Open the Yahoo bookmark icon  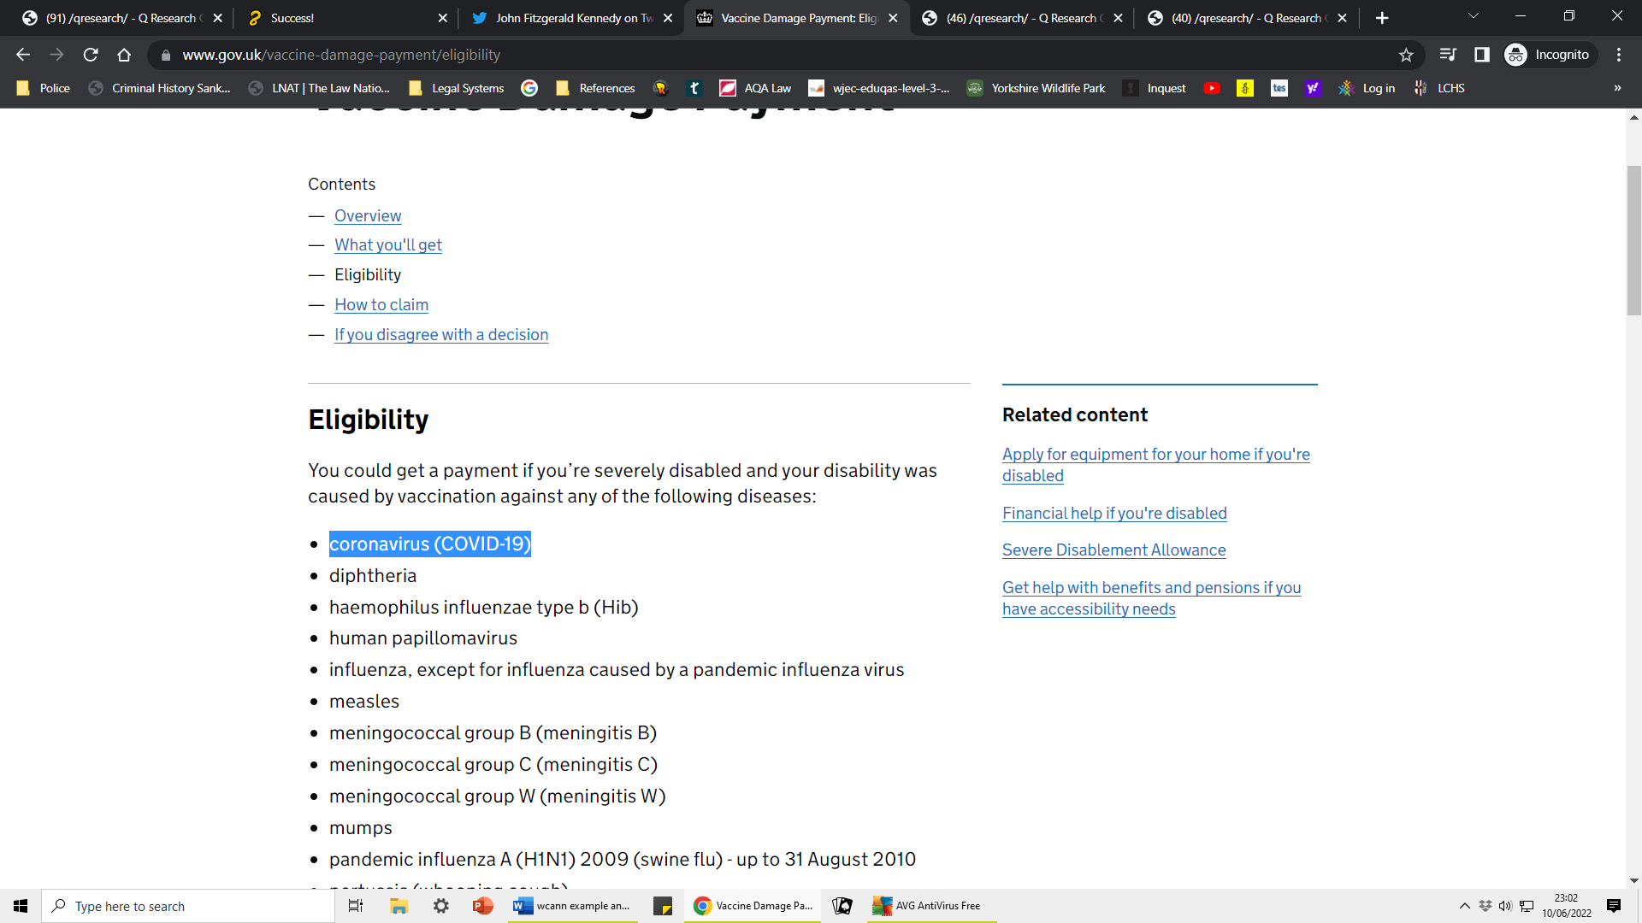1313,88
